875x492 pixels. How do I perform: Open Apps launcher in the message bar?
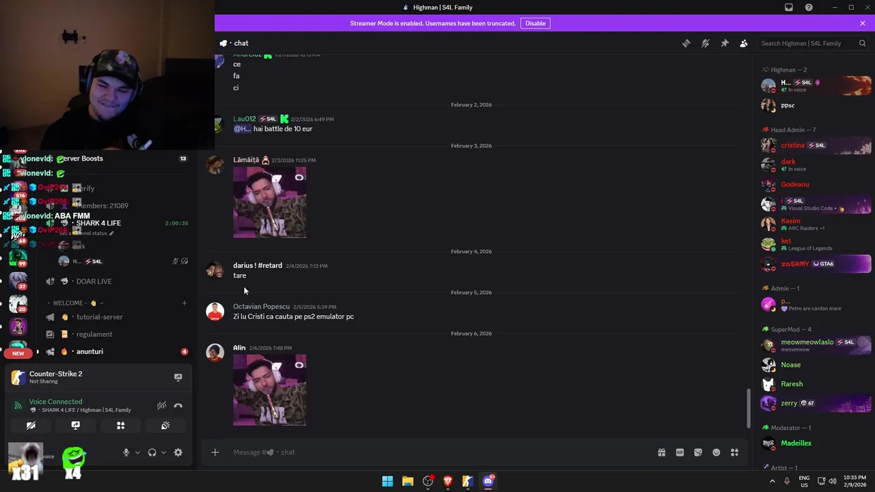coord(735,452)
